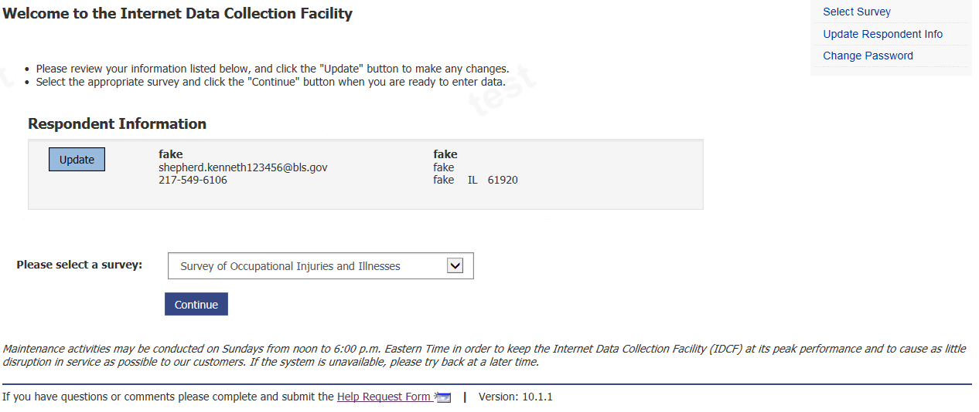979x412 pixels.
Task: Go to Update Respondent Info in the sidebar
Action: click(x=882, y=34)
